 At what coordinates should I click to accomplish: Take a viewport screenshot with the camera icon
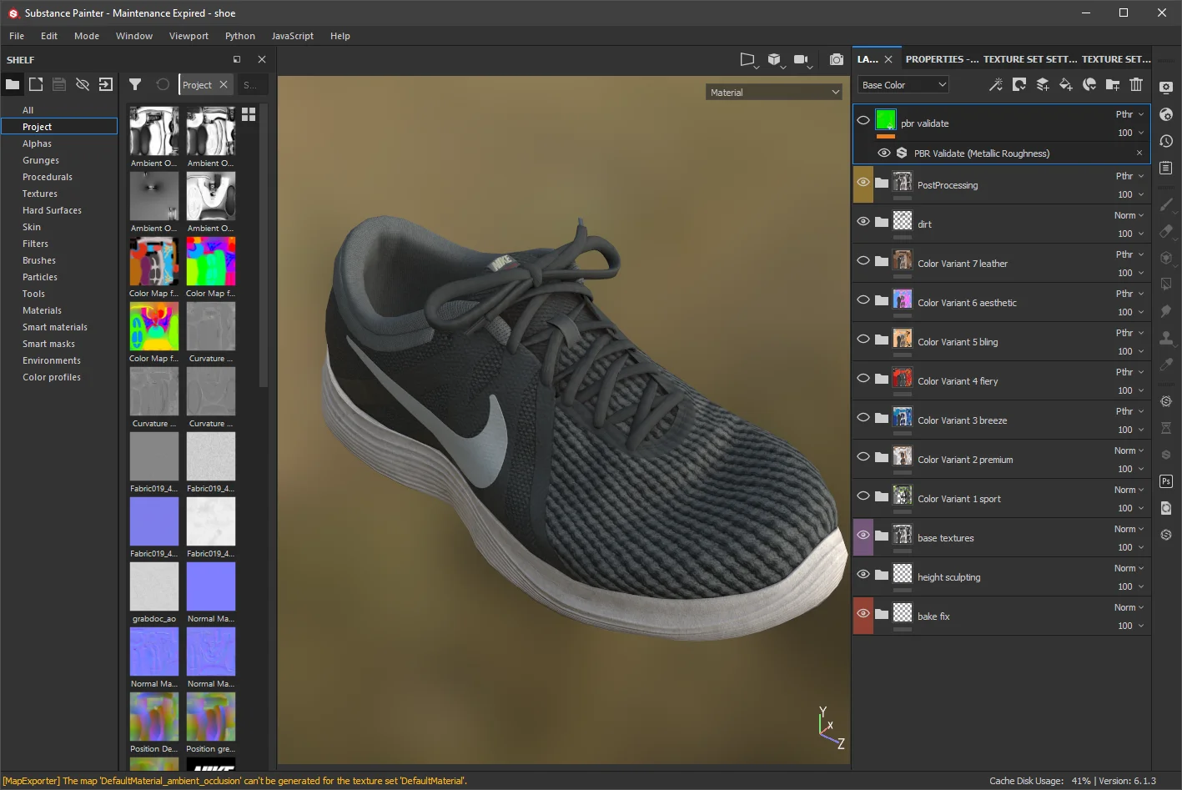(837, 59)
